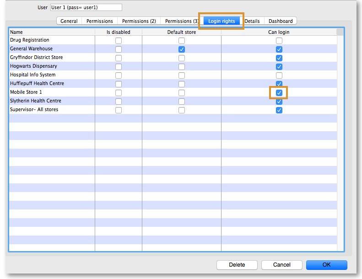Uncheck Default store for General Warehouse
The height and width of the screenshot is (279, 362).
[182, 49]
